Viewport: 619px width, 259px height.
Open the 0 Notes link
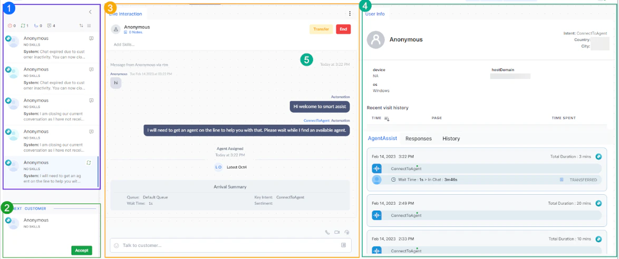pos(133,32)
